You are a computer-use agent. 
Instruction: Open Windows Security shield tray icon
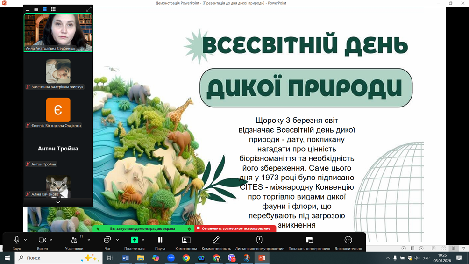pyautogui.click(x=410, y=258)
